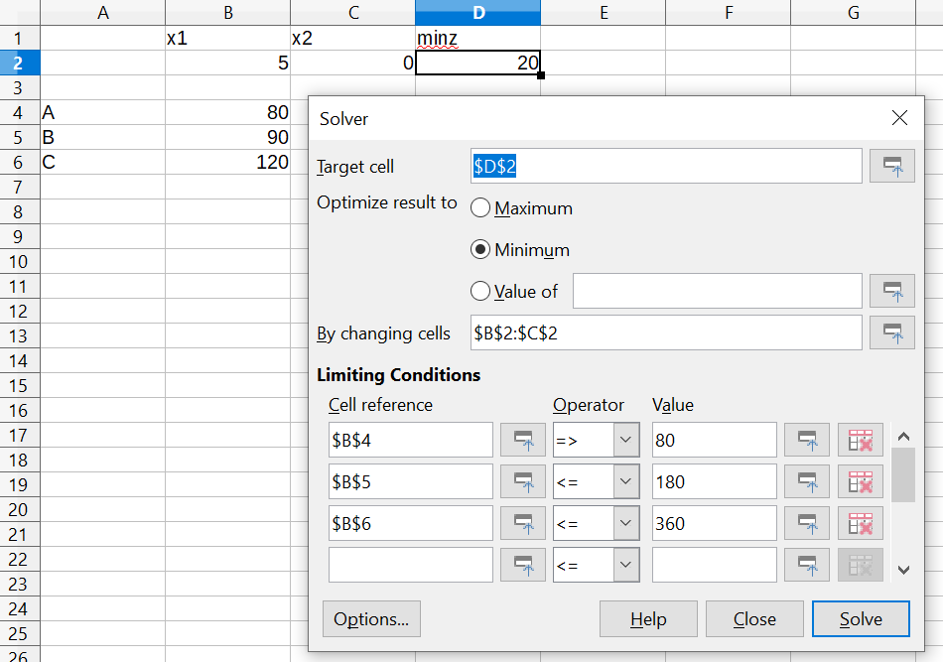Click the shrink icon beside Target cell field
Viewport: 943px width, 662px height.
click(x=892, y=166)
